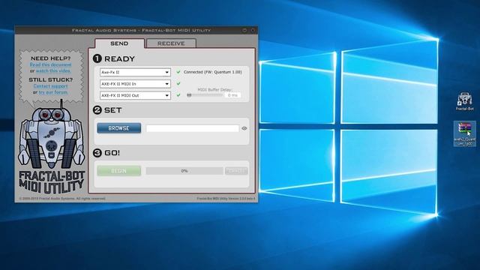
Task: Click the 0% transfer progress bar
Action: pos(184,171)
